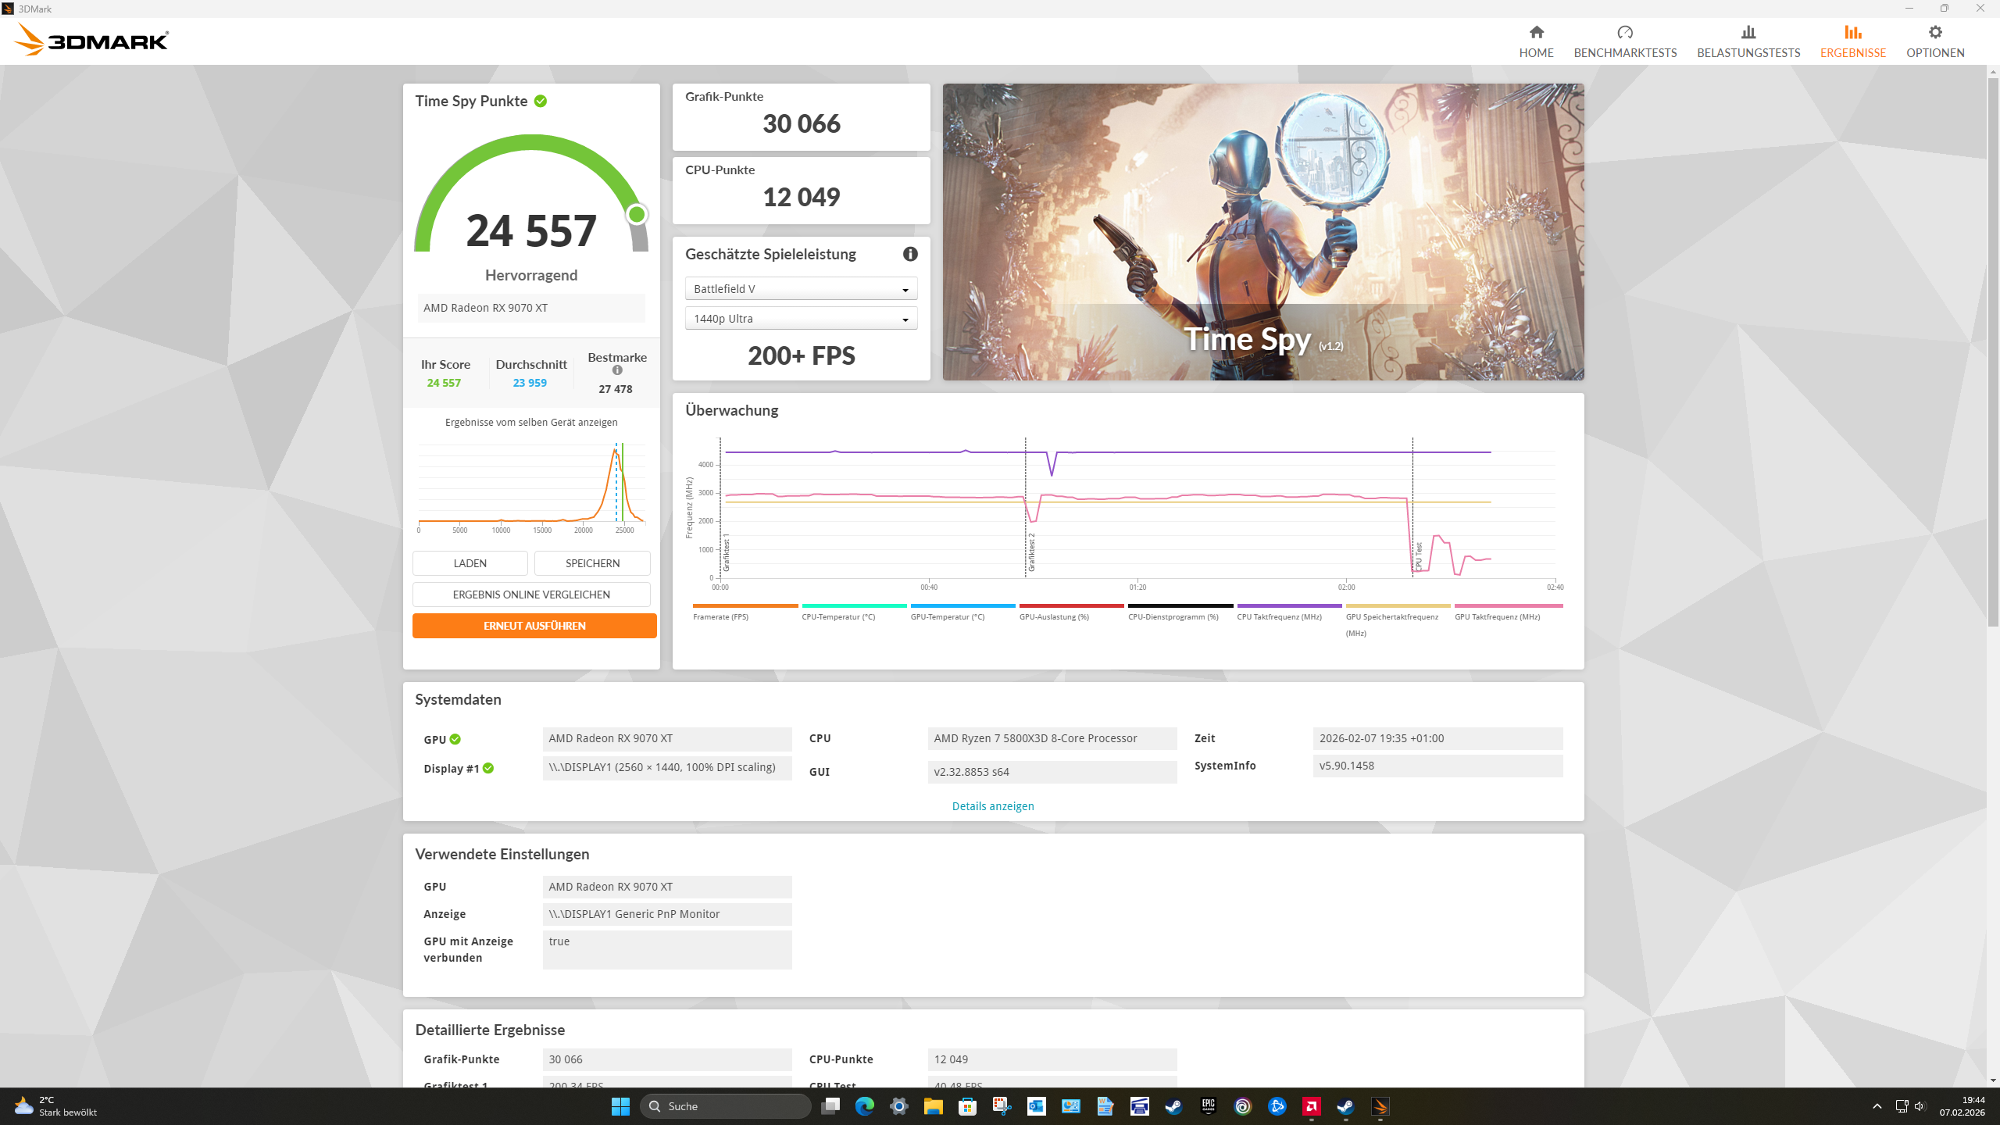Click the Erneut Ausführen button
The height and width of the screenshot is (1125, 2000).
click(x=534, y=625)
